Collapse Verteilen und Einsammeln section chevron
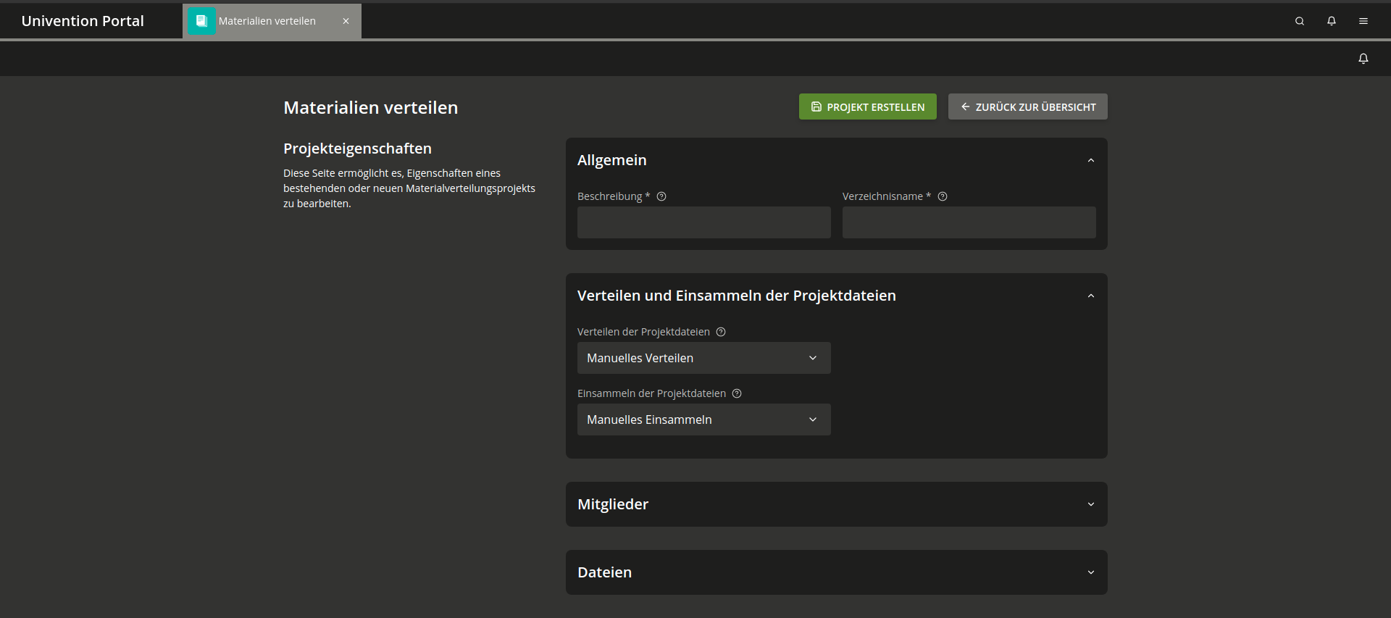Image resolution: width=1391 pixels, height=618 pixels. pos(1091,296)
